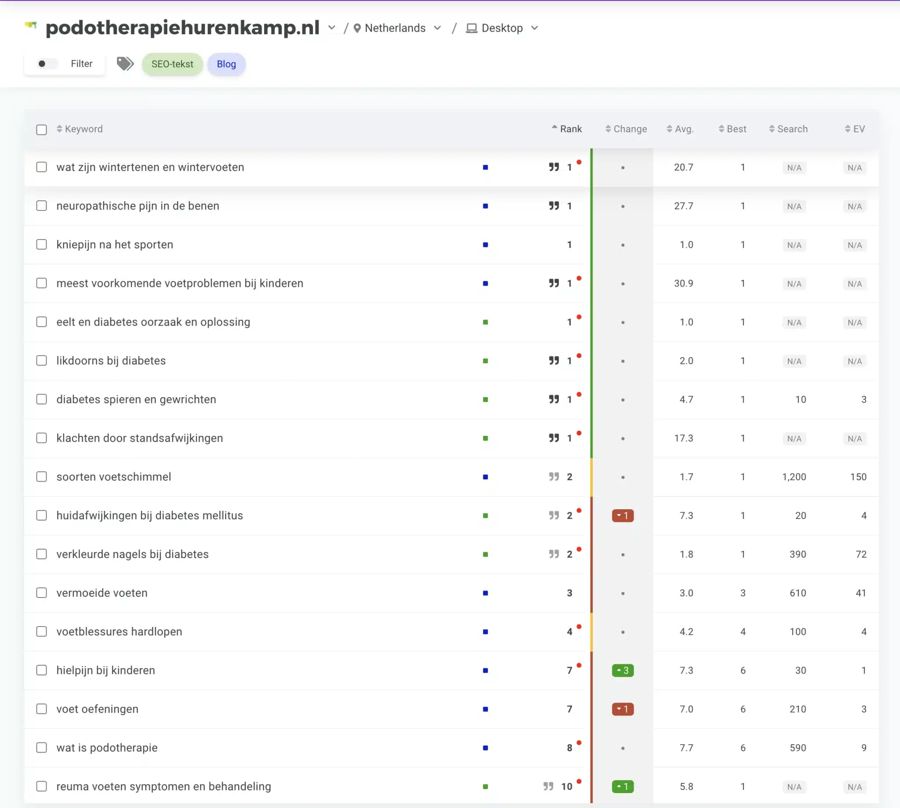The width and height of the screenshot is (900, 808).
Task: Click the tags icon next to Filter
Action: pos(125,63)
